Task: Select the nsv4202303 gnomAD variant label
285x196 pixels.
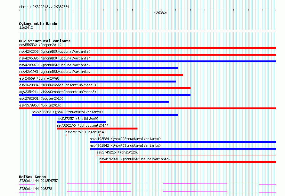Action: coord(55,51)
